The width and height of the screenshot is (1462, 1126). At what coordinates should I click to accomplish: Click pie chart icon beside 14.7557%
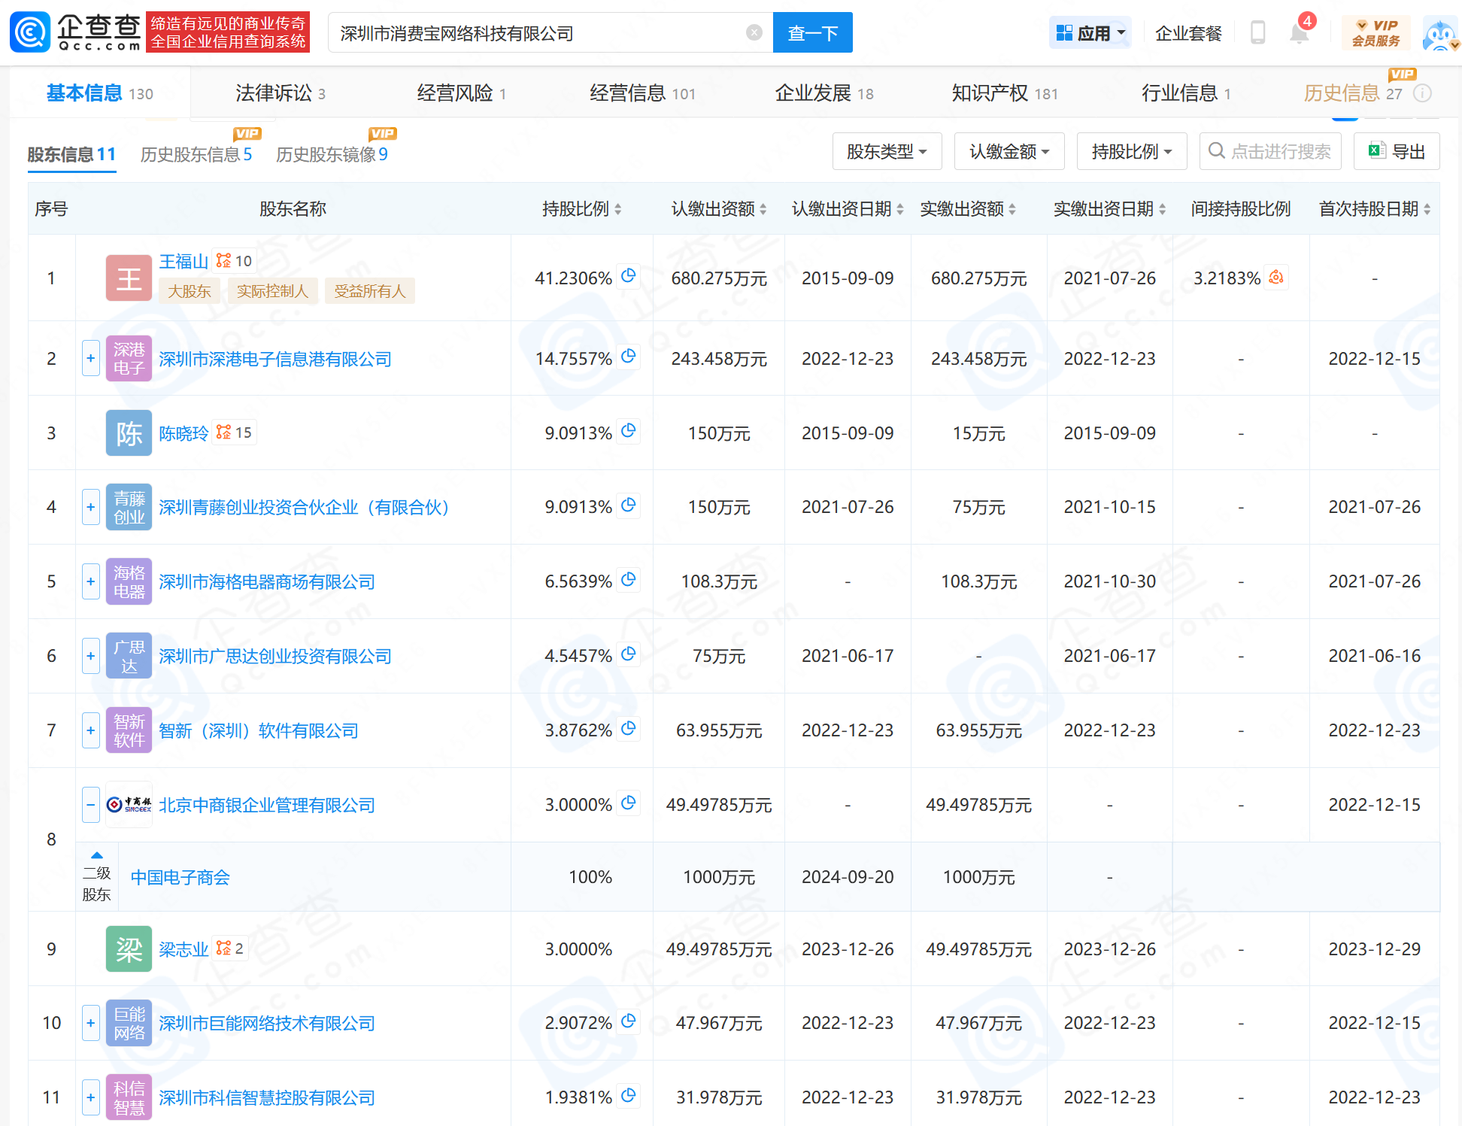[x=629, y=357]
